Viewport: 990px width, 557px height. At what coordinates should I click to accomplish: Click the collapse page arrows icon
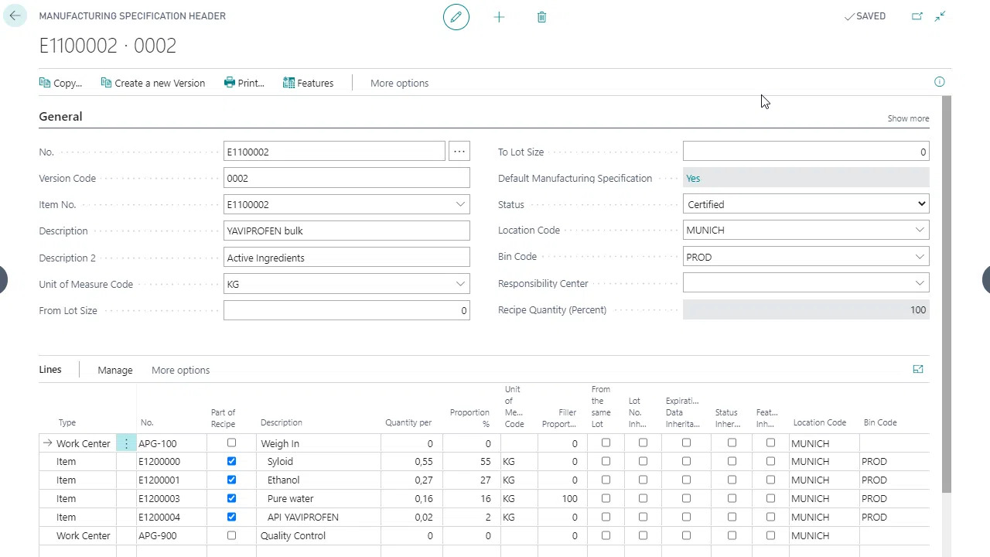pyautogui.click(x=940, y=16)
